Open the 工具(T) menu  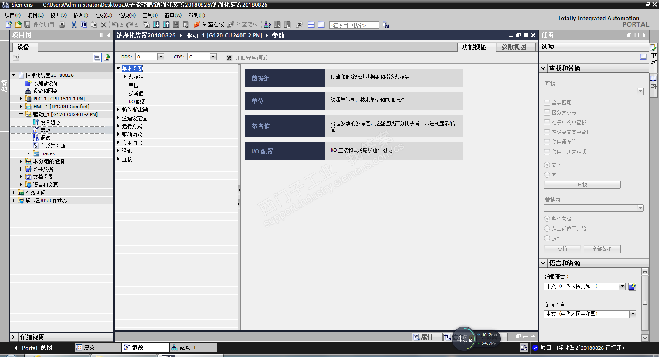150,15
